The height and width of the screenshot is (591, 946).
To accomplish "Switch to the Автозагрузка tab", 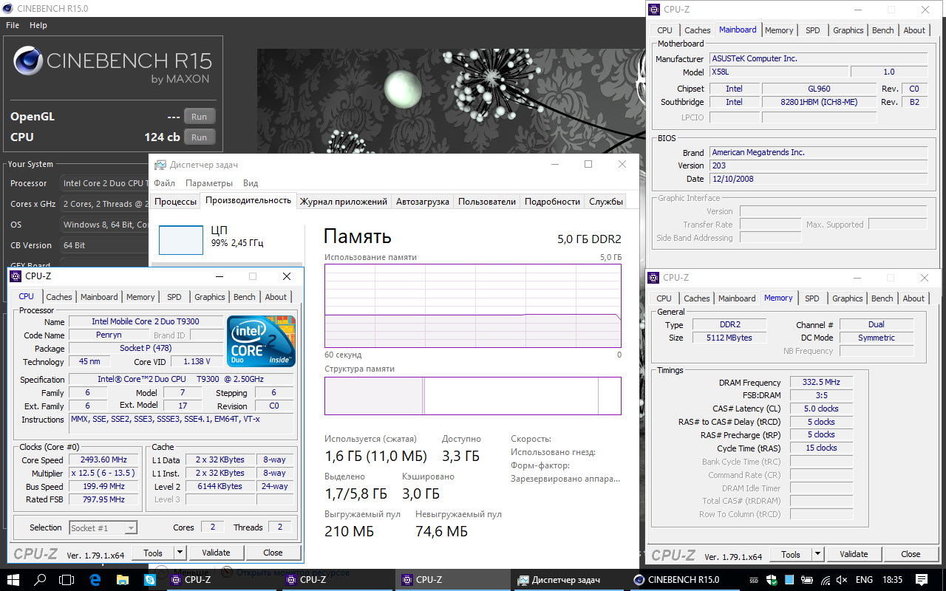I will (423, 202).
